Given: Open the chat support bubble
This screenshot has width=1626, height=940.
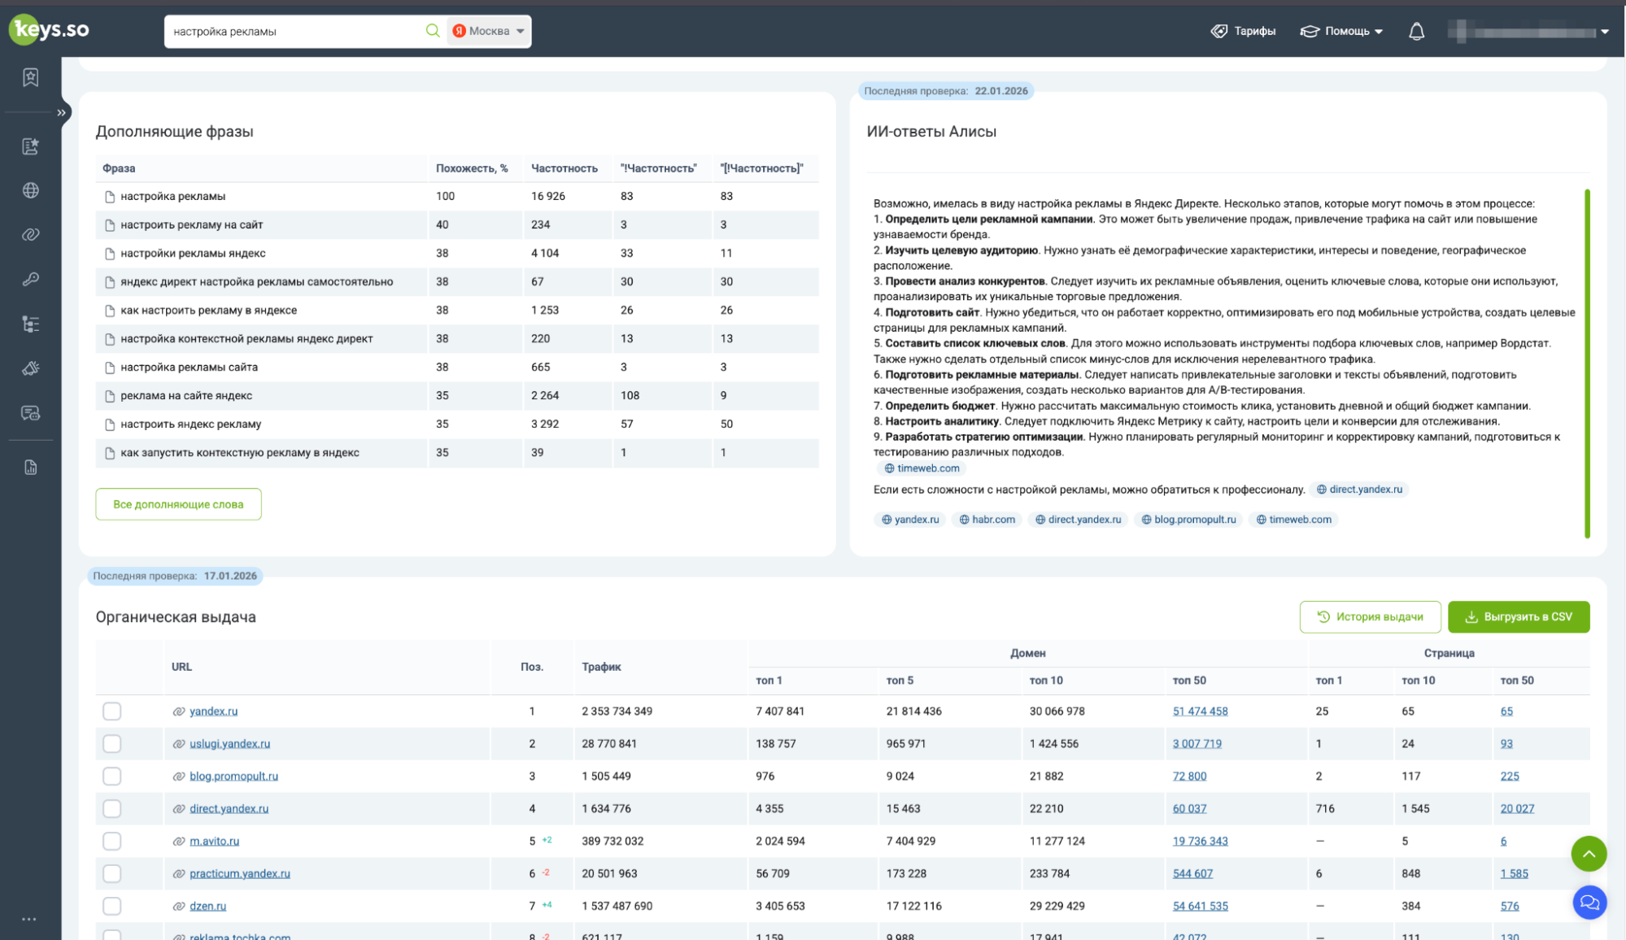Looking at the screenshot, I should click(x=1589, y=903).
